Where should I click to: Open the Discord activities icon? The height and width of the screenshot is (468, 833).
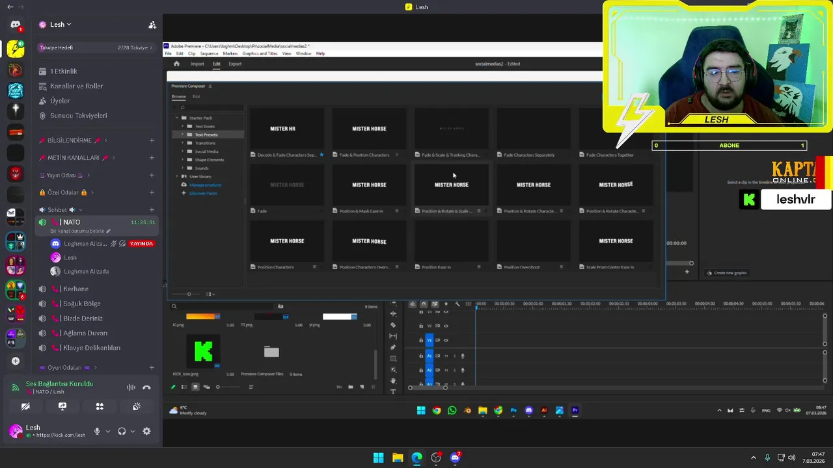click(x=100, y=406)
